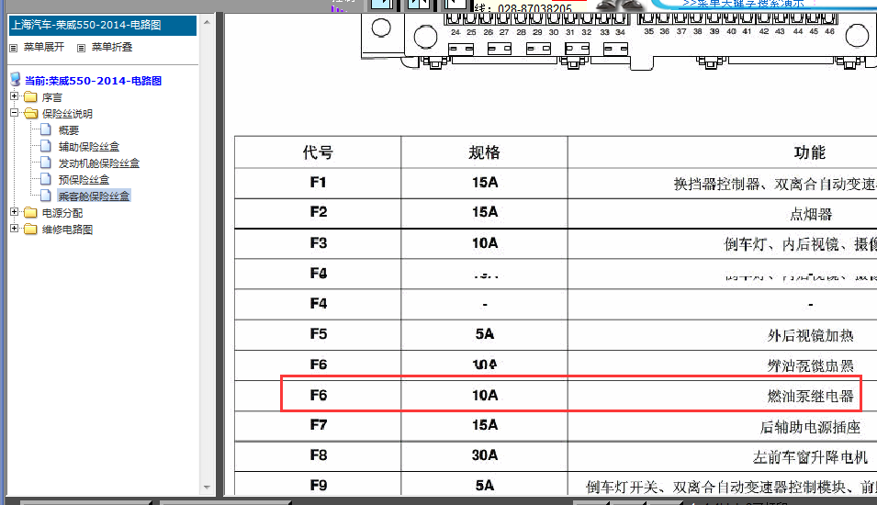This screenshot has height=505, width=877.
Task: Click the 代号 column header
Action: [x=318, y=152]
